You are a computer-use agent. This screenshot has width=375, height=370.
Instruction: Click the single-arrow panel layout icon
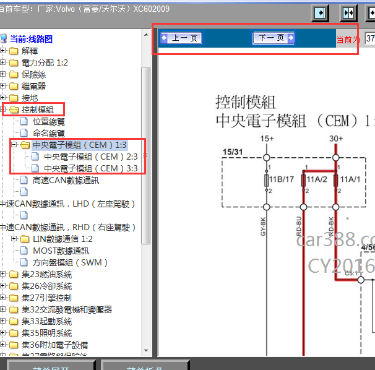[321, 12]
